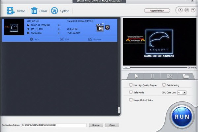Click the Option label in toolbar

[65, 11]
